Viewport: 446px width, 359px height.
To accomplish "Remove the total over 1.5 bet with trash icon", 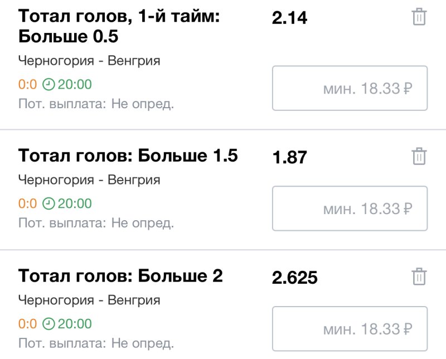I will pyautogui.click(x=419, y=156).
